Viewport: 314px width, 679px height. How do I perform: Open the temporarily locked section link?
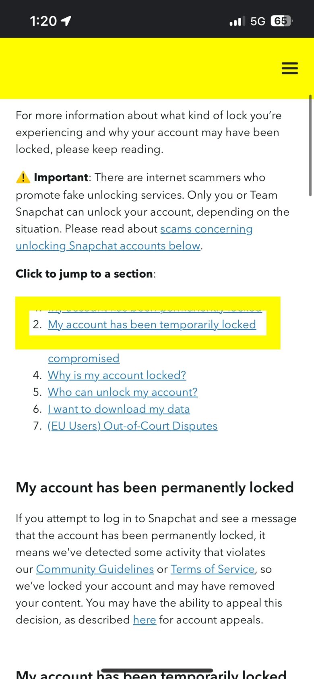tap(152, 325)
